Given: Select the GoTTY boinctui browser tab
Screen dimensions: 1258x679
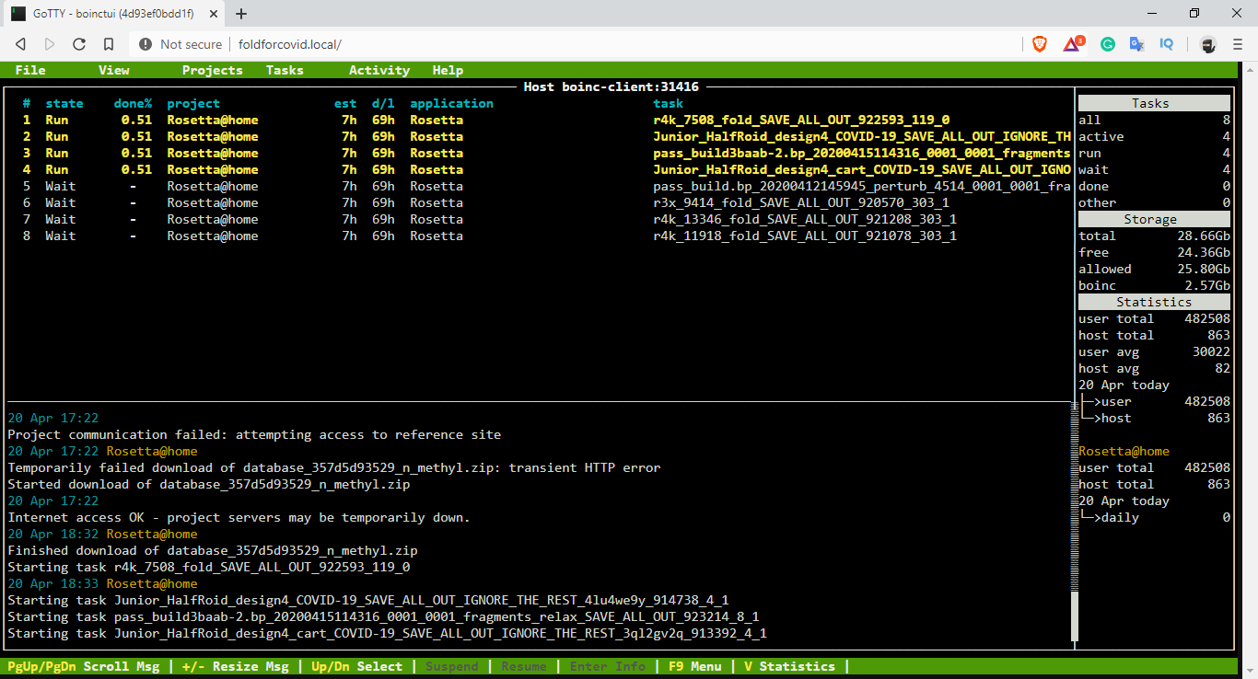Looking at the screenshot, I should pos(113,14).
